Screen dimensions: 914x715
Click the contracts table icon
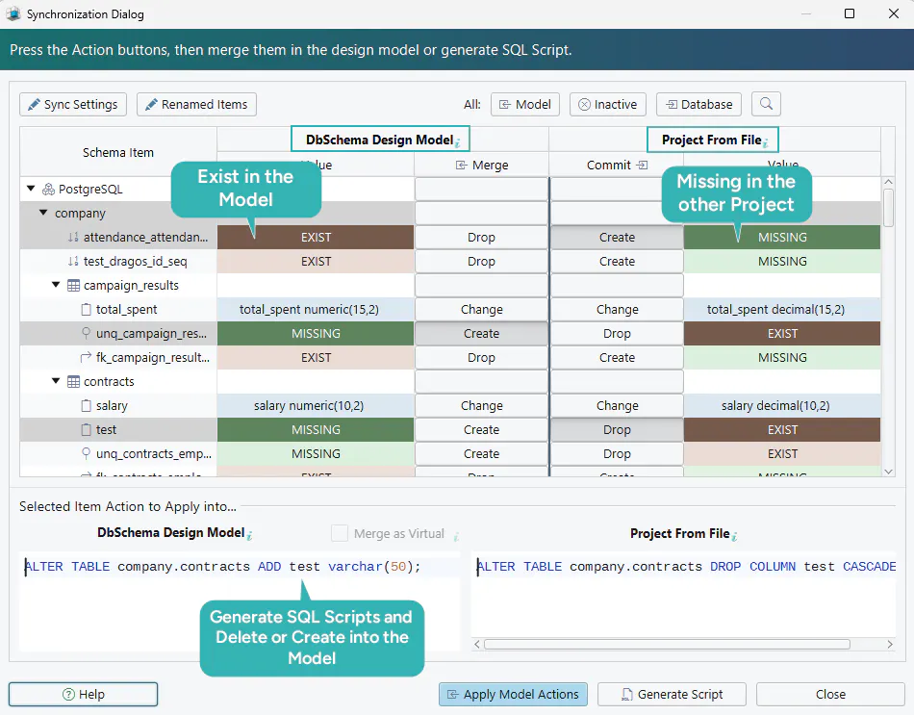[x=73, y=381]
